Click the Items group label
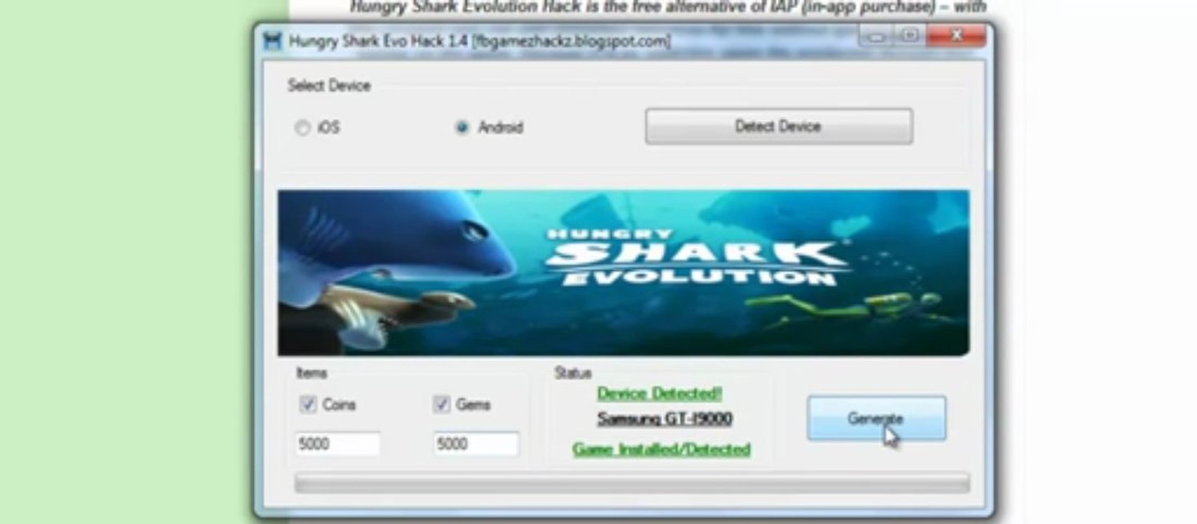Screen dimensions: 1197x524 point(311,373)
